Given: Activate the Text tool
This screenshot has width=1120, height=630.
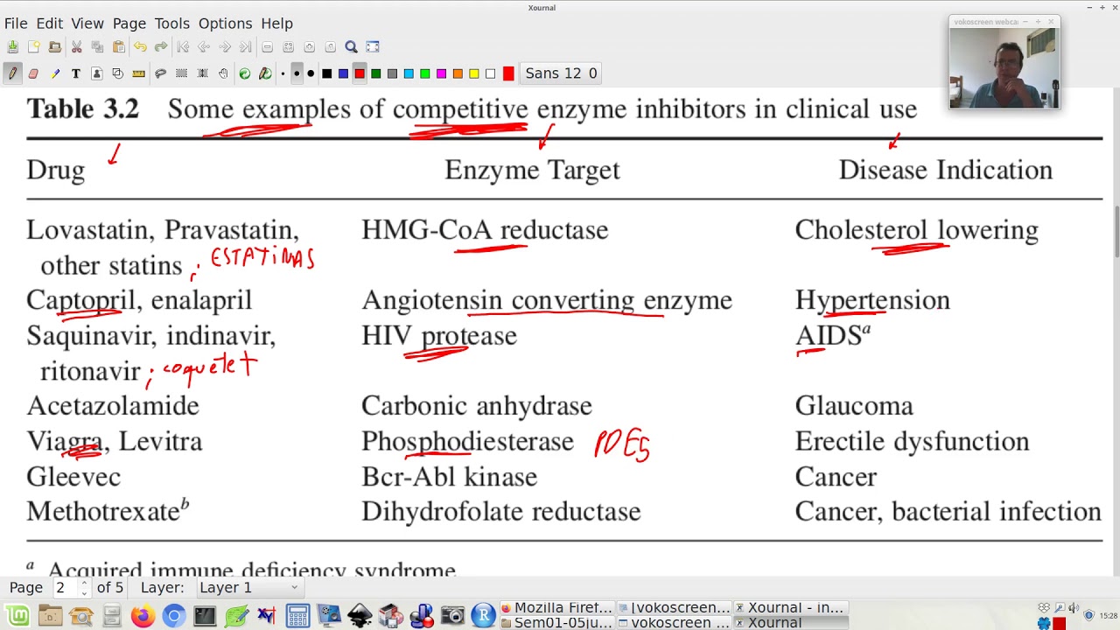Looking at the screenshot, I should point(76,73).
